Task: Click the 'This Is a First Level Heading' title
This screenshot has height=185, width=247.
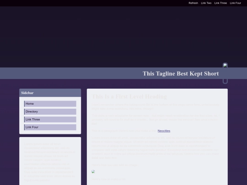Action: 129,96
